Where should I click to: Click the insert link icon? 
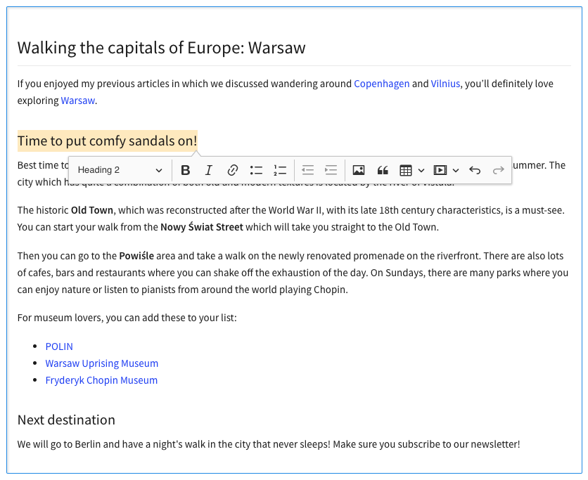[233, 170]
